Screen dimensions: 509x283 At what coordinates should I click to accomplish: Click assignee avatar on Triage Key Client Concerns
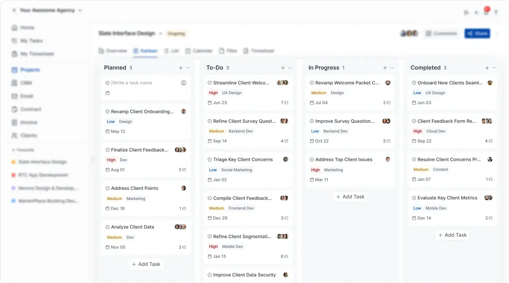tap(286, 160)
